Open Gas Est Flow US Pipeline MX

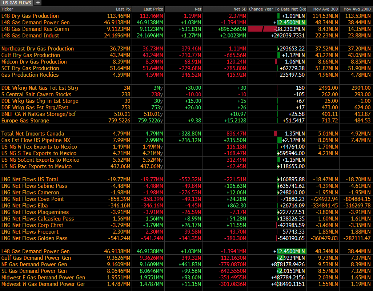[x=36, y=140]
